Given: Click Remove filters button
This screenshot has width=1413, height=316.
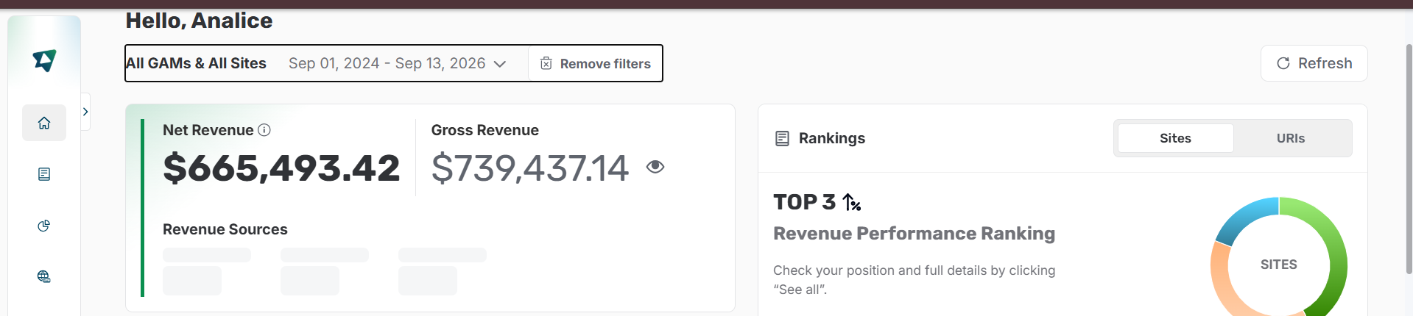Looking at the screenshot, I should coord(596,64).
